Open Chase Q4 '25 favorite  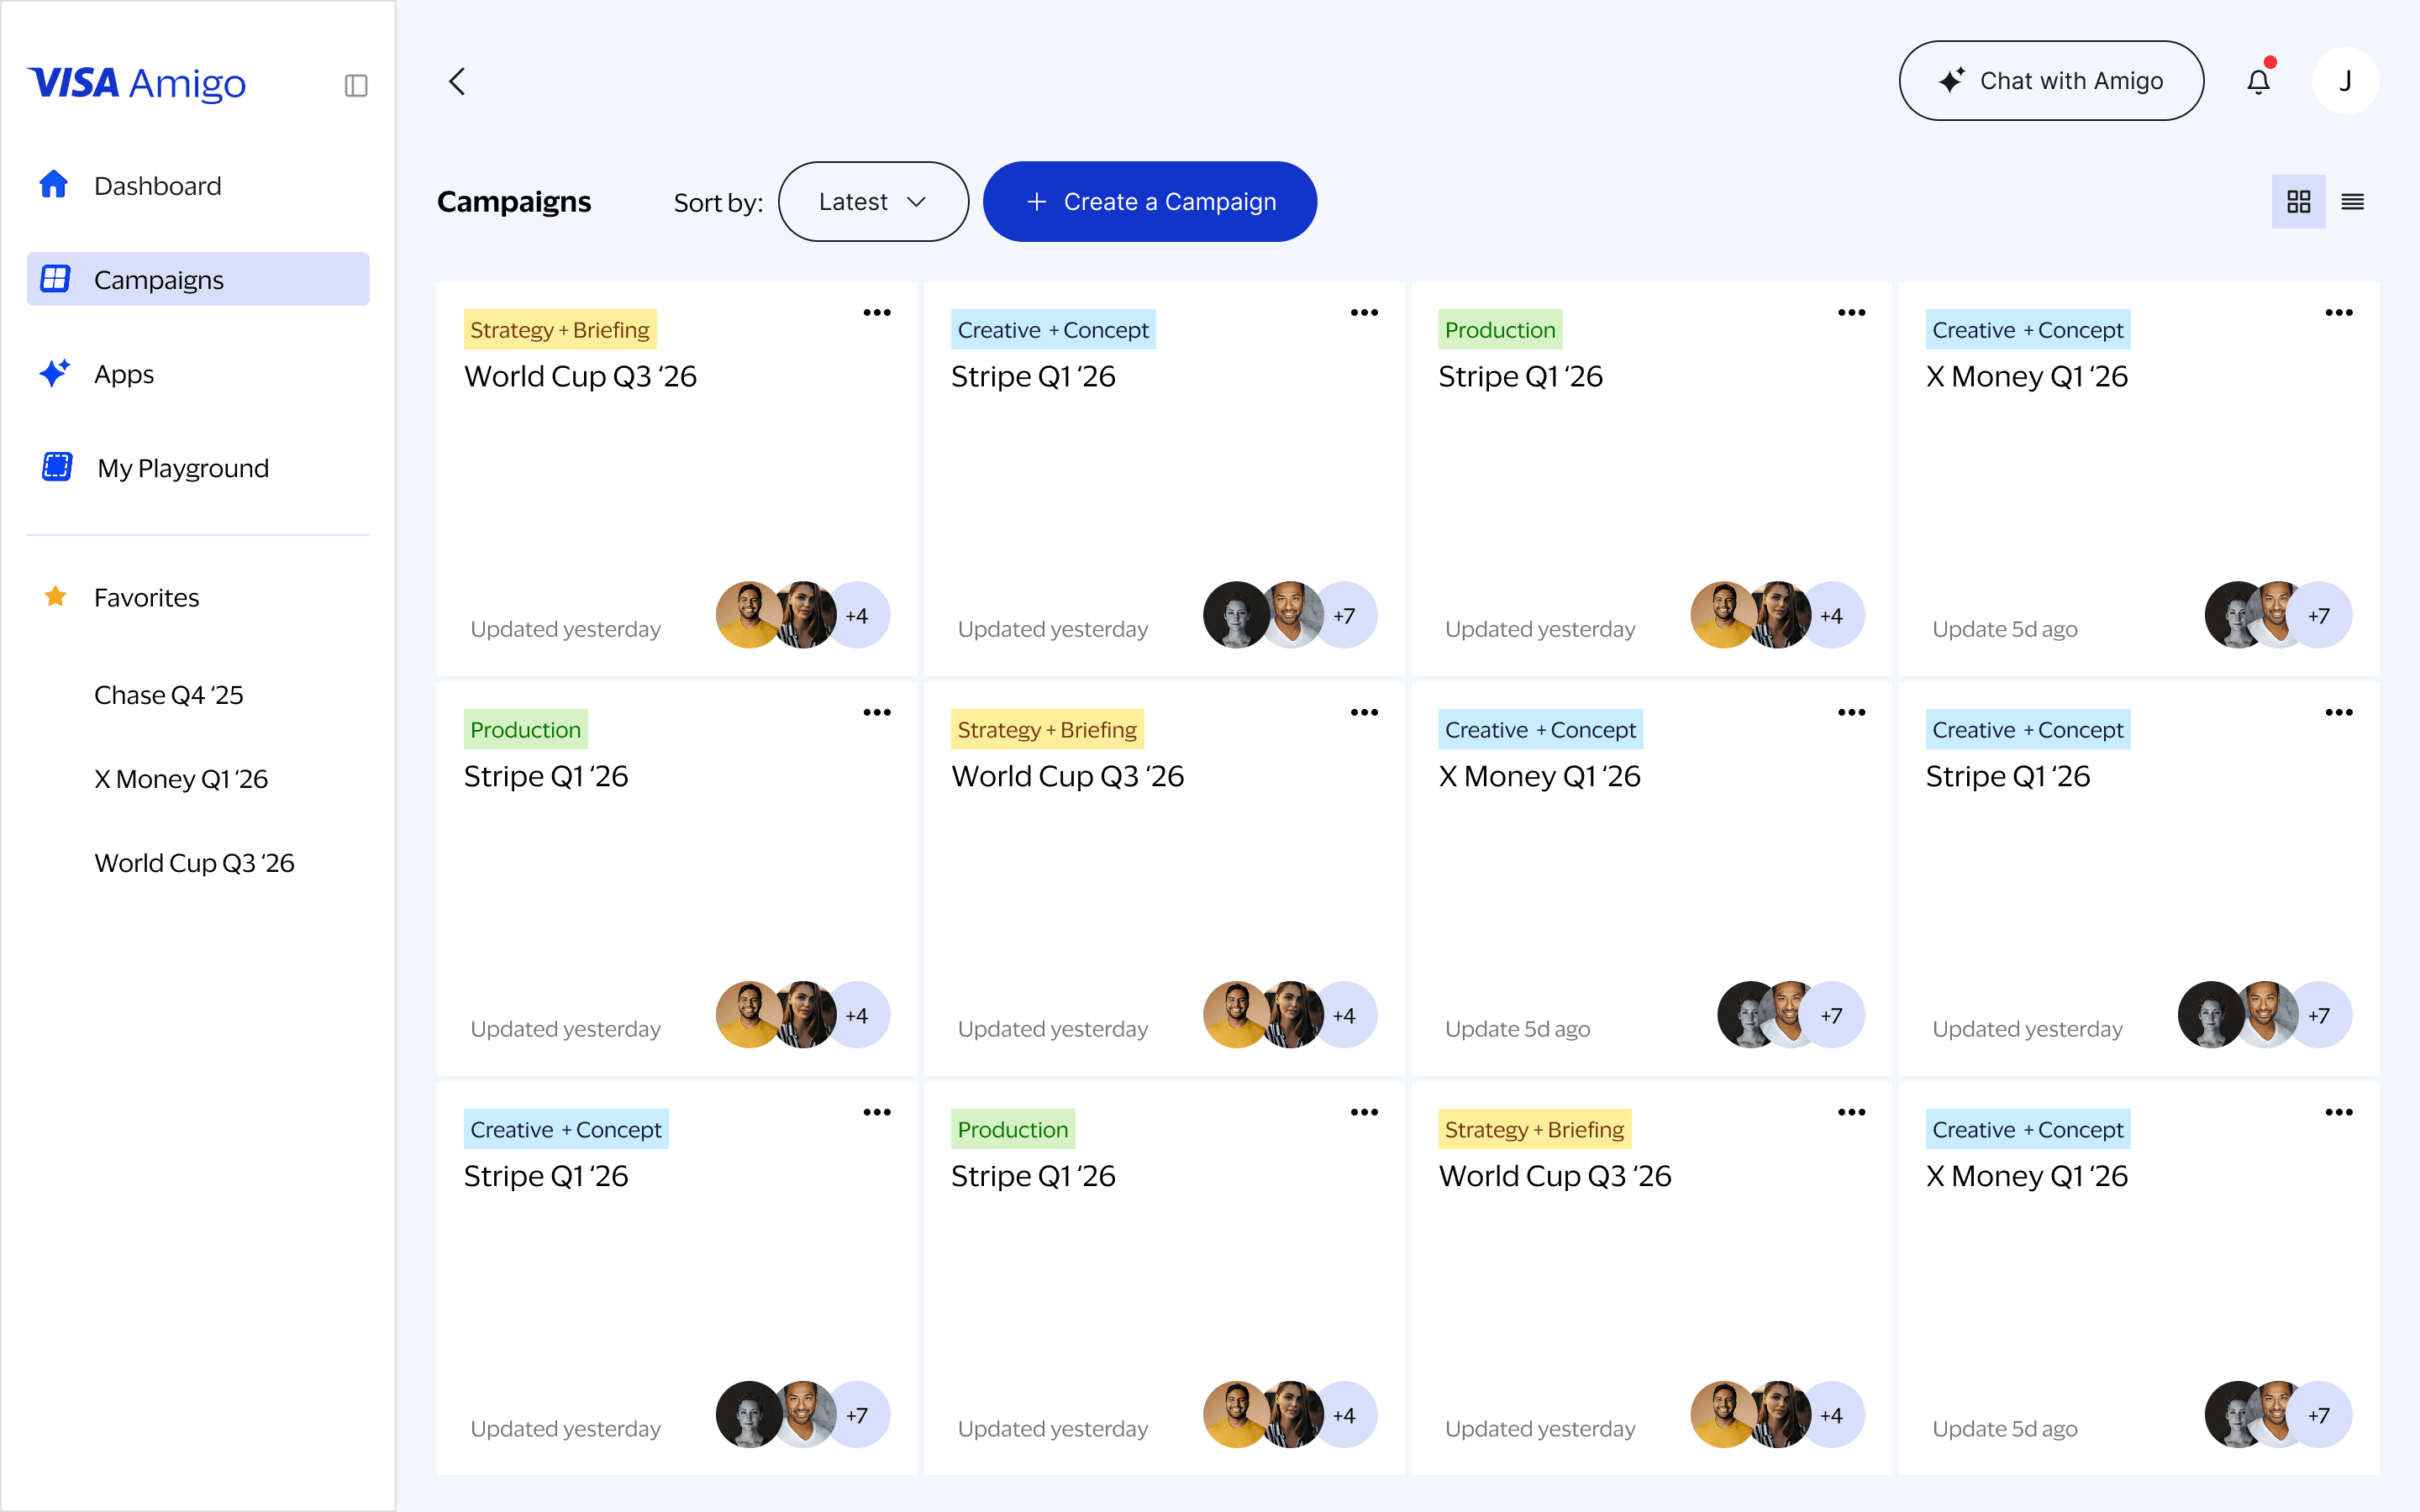click(x=168, y=695)
